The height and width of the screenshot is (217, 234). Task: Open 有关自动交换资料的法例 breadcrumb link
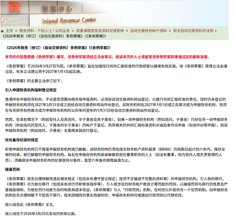click(193, 31)
